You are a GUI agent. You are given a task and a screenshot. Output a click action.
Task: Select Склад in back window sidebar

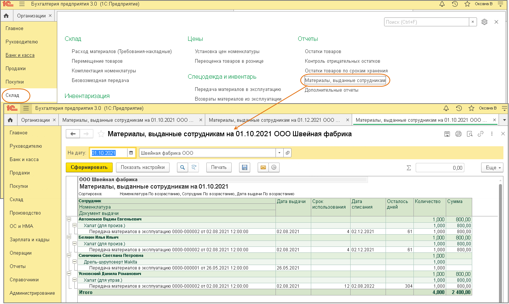point(12,95)
